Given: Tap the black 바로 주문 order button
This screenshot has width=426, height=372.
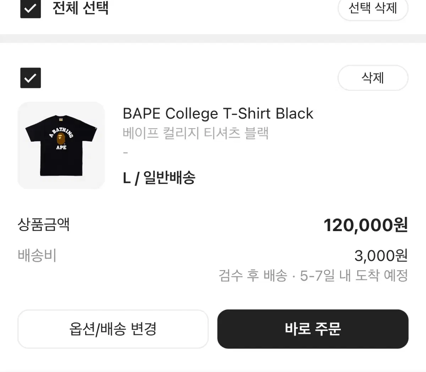Looking at the screenshot, I should click(x=313, y=329).
